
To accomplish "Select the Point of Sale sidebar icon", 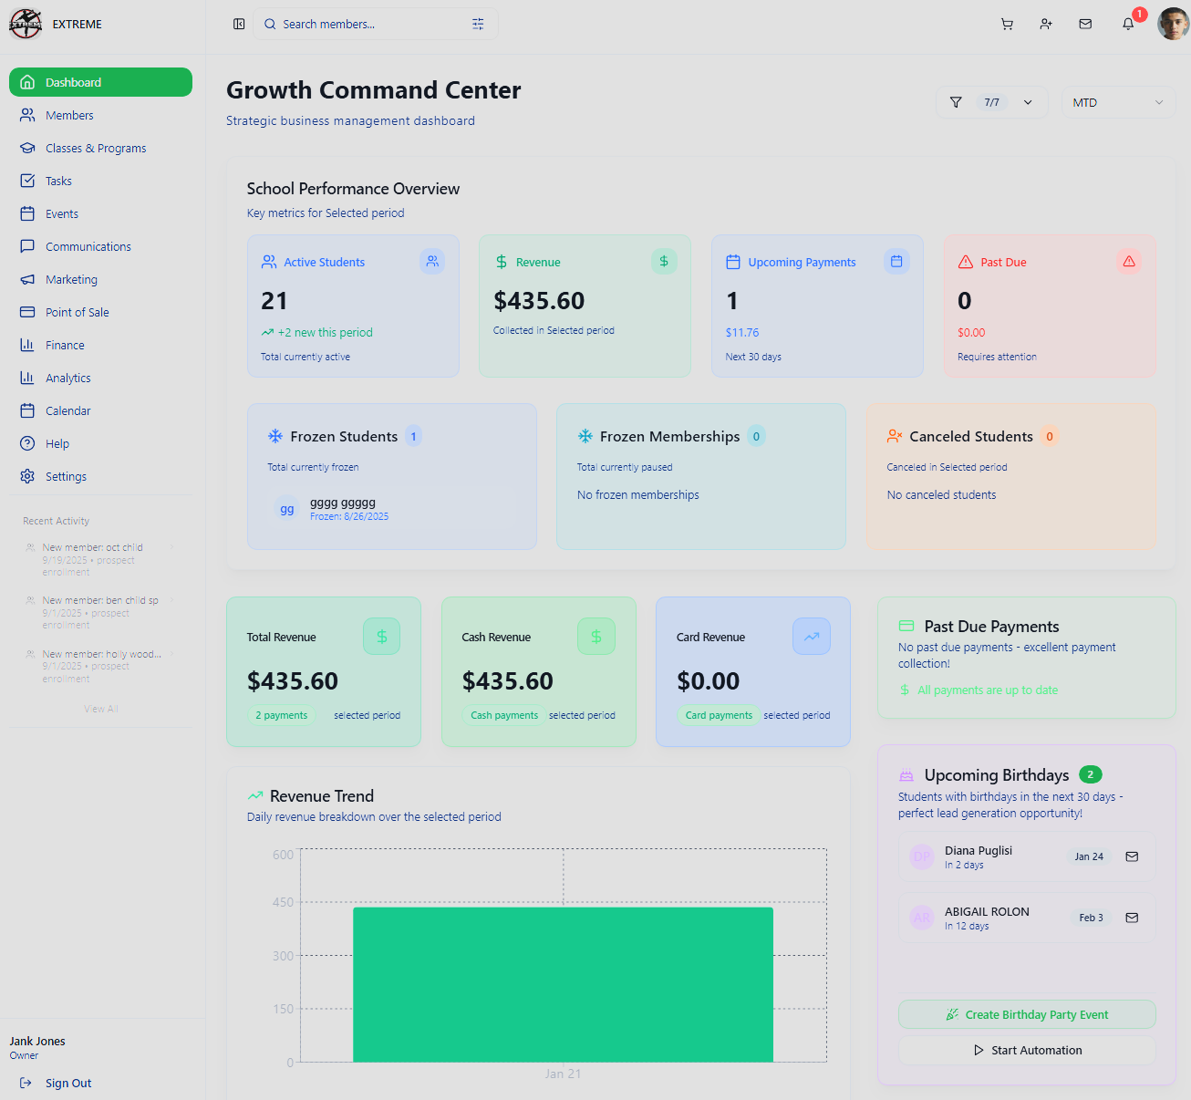I will point(28,312).
